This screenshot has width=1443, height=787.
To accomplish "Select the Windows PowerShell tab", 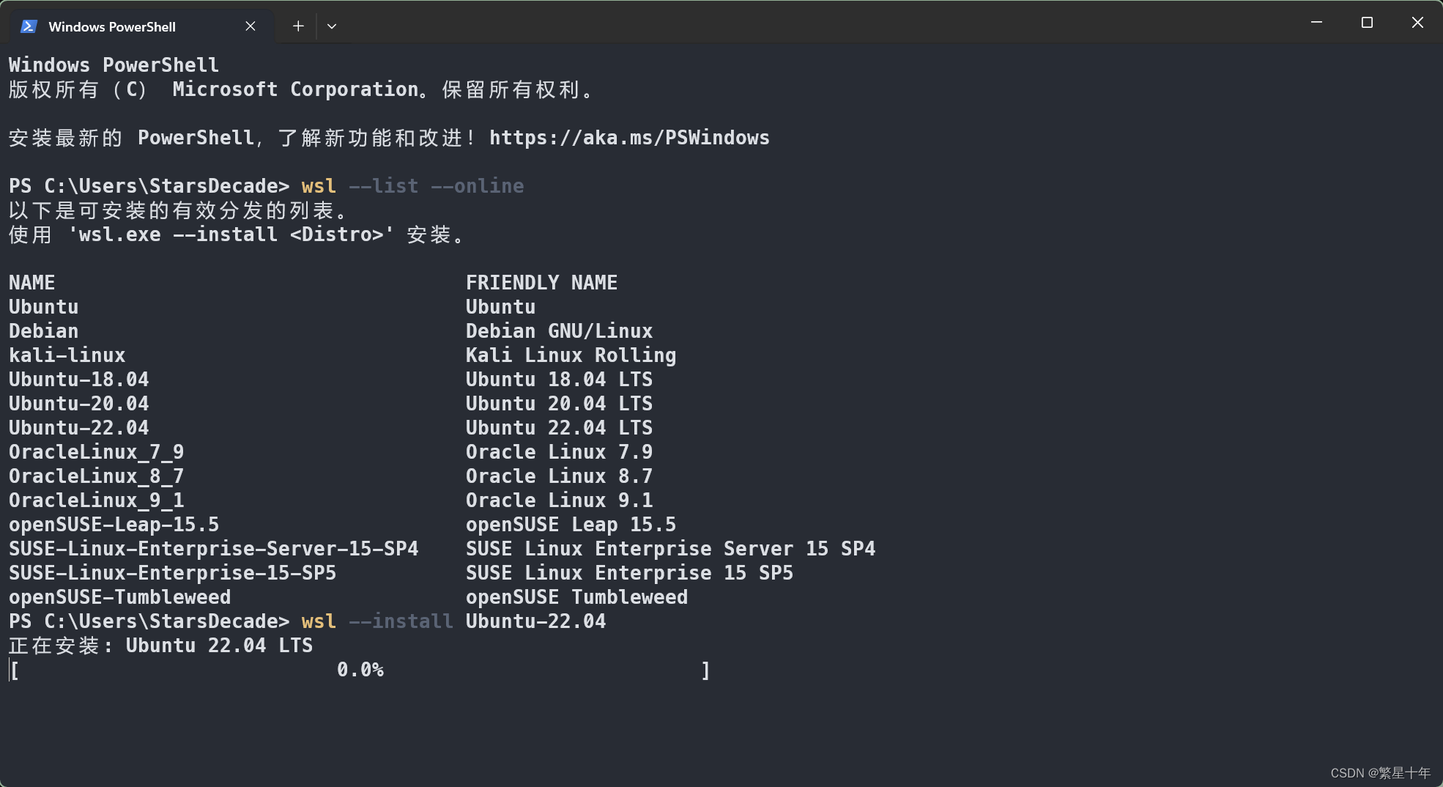I will pos(141,26).
